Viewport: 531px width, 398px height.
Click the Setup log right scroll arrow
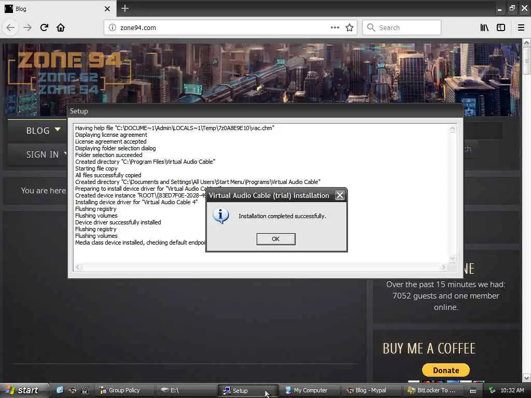point(443,267)
